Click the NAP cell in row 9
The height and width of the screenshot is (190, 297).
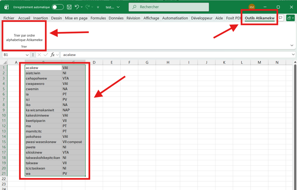pyautogui.click(x=73, y=110)
